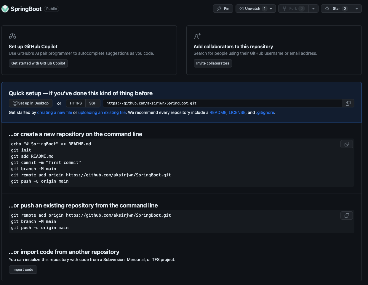The image size is (368, 285).
Task: Expand the Fork dropdown arrow
Action: coord(313,9)
